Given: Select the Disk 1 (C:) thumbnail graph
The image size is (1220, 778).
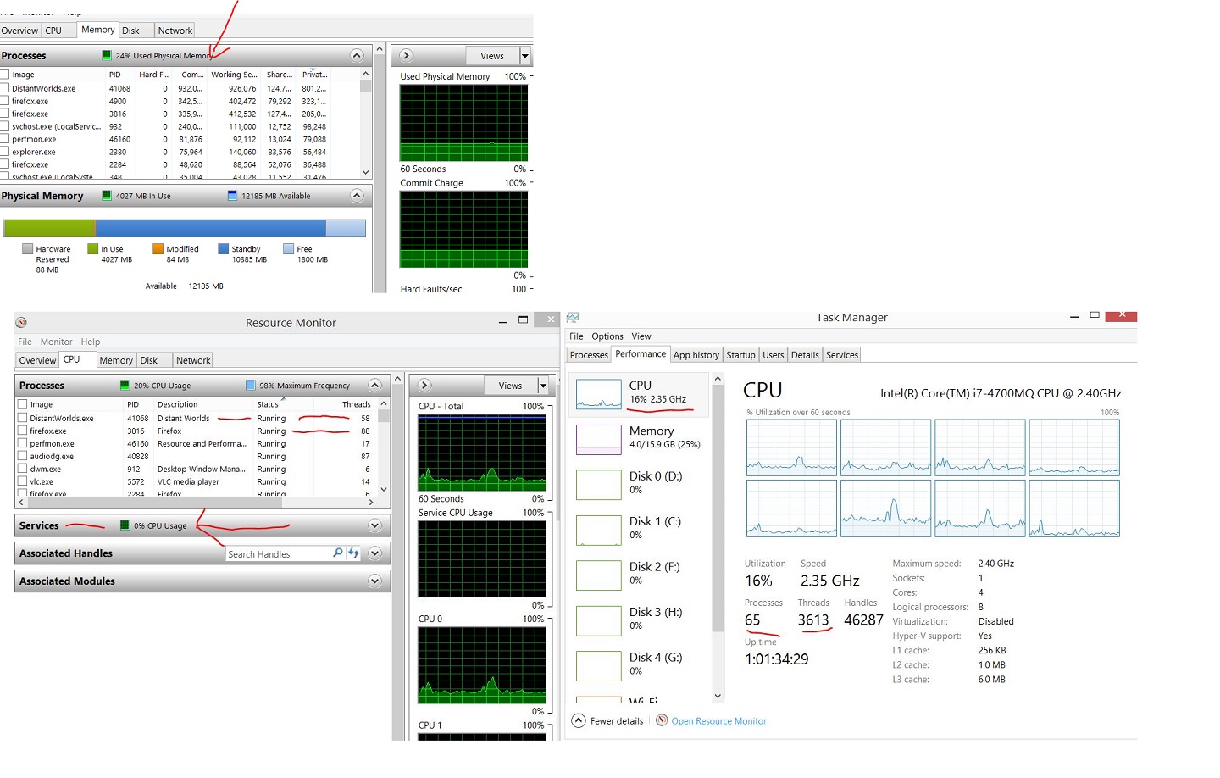Looking at the screenshot, I should [598, 530].
